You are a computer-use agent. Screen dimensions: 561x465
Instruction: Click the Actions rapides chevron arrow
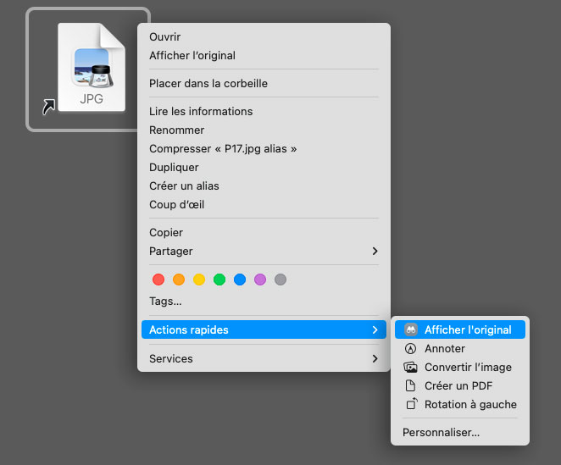[x=375, y=329]
